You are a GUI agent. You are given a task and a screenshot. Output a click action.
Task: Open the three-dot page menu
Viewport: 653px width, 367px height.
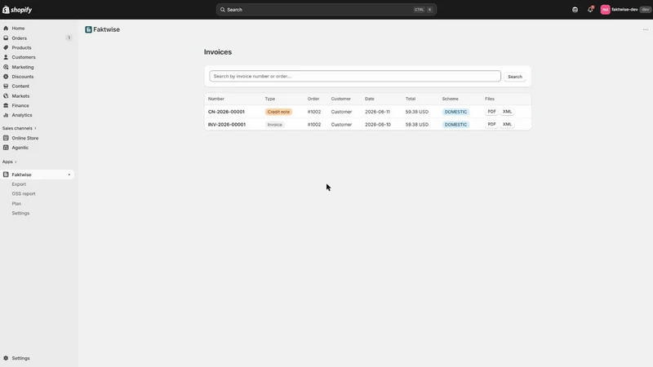(646, 29)
